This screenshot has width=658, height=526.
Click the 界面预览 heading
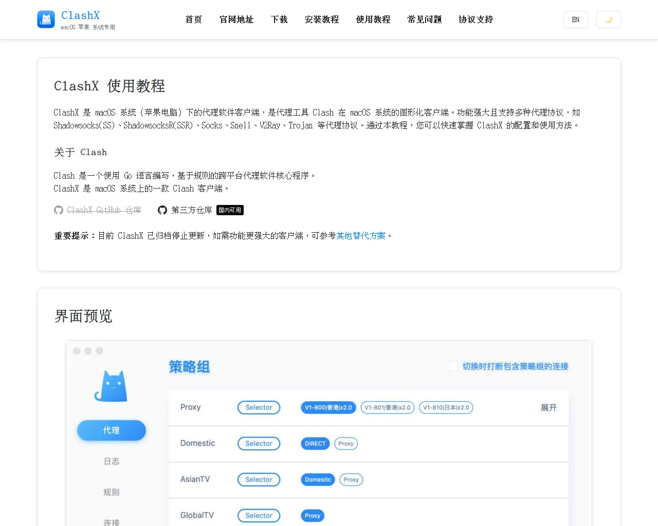[83, 316]
